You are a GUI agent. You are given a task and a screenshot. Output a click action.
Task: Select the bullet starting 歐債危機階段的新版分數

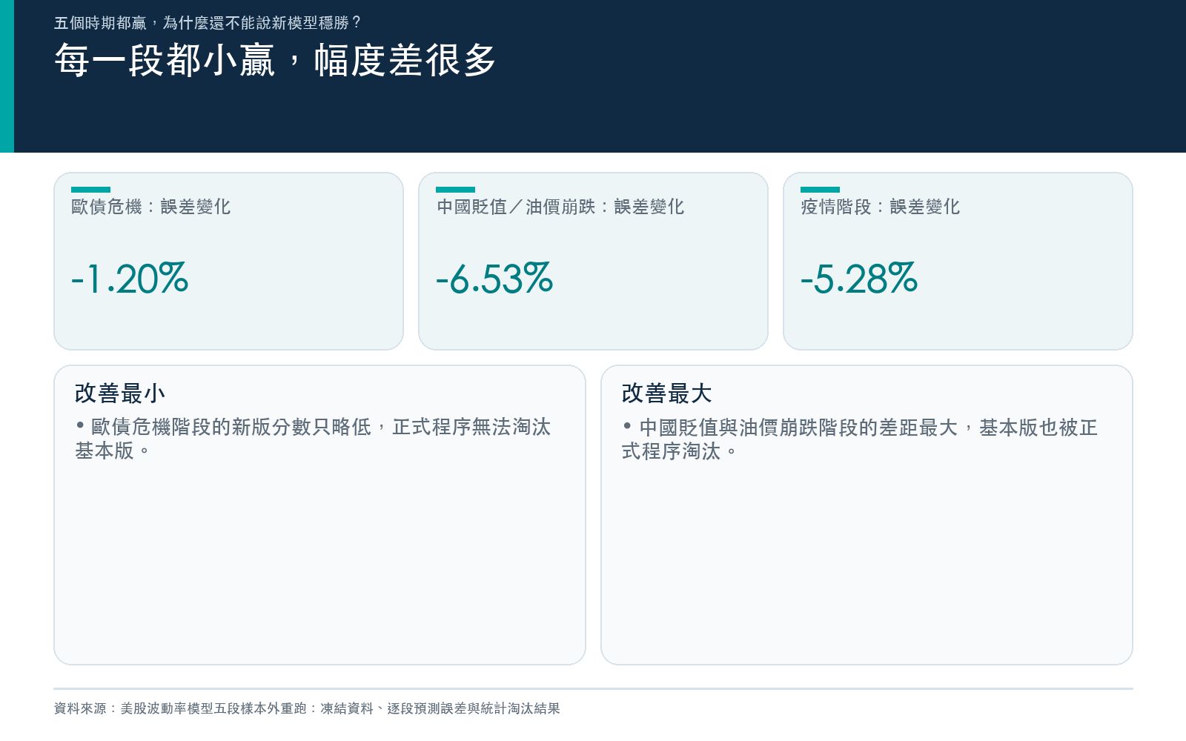pos(313,439)
